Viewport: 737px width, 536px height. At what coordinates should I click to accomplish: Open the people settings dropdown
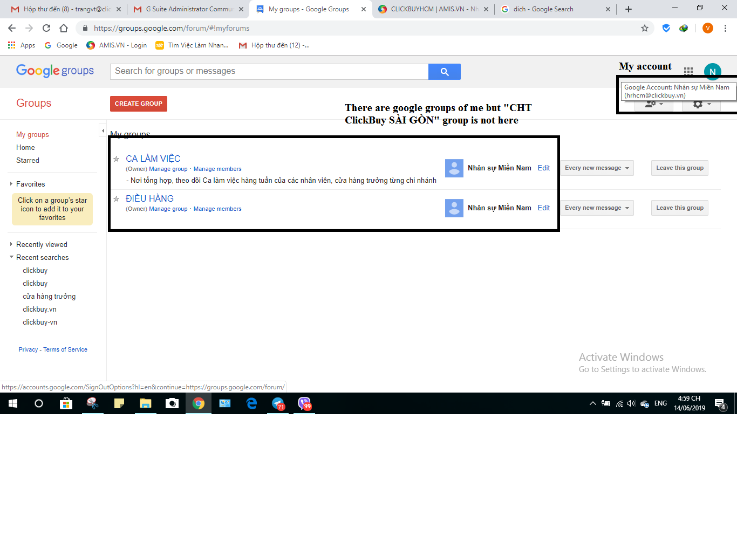click(x=654, y=104)
